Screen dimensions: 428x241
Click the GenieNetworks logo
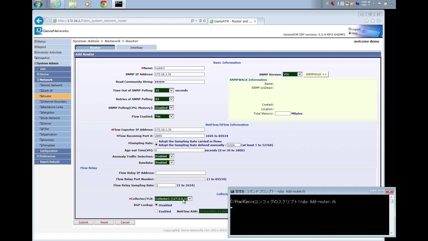click(51, 31)
